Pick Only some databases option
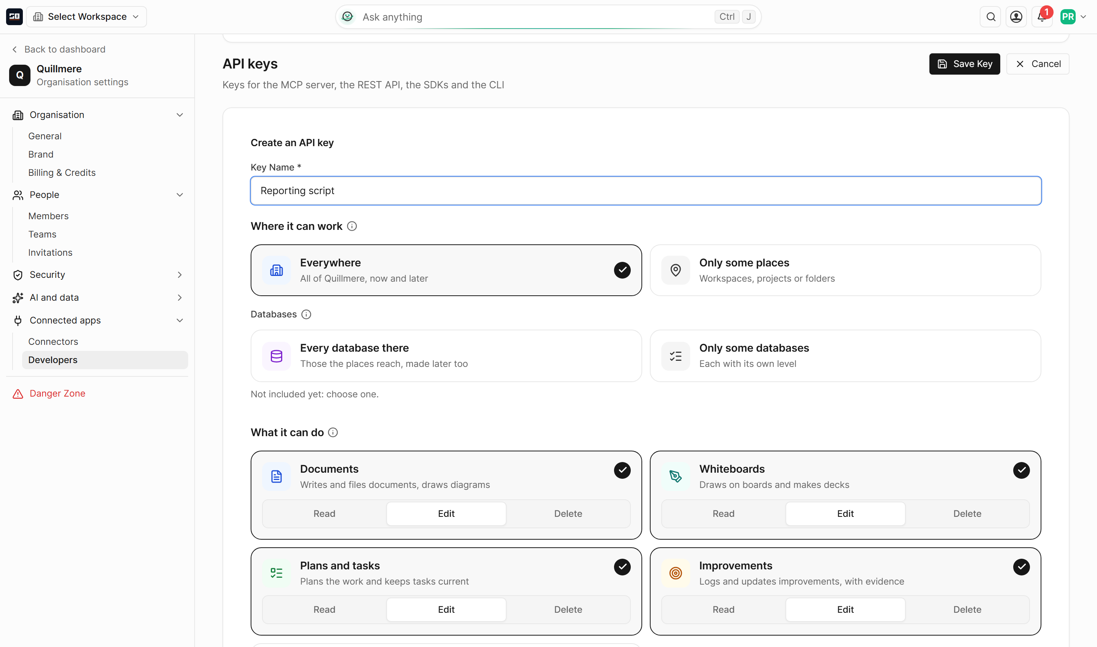The height and width of the screenshot is (647, 1097). [x=845, y=356]
